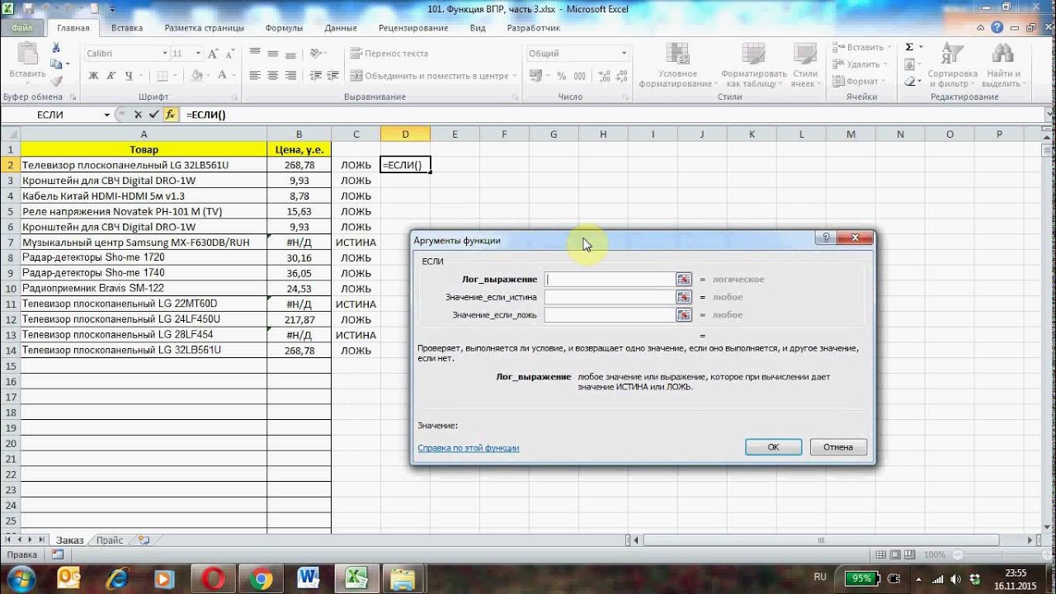Screen dimensions: 1056x594
Task: Click the thousands separator 000 icon
Action: [578, 75]
